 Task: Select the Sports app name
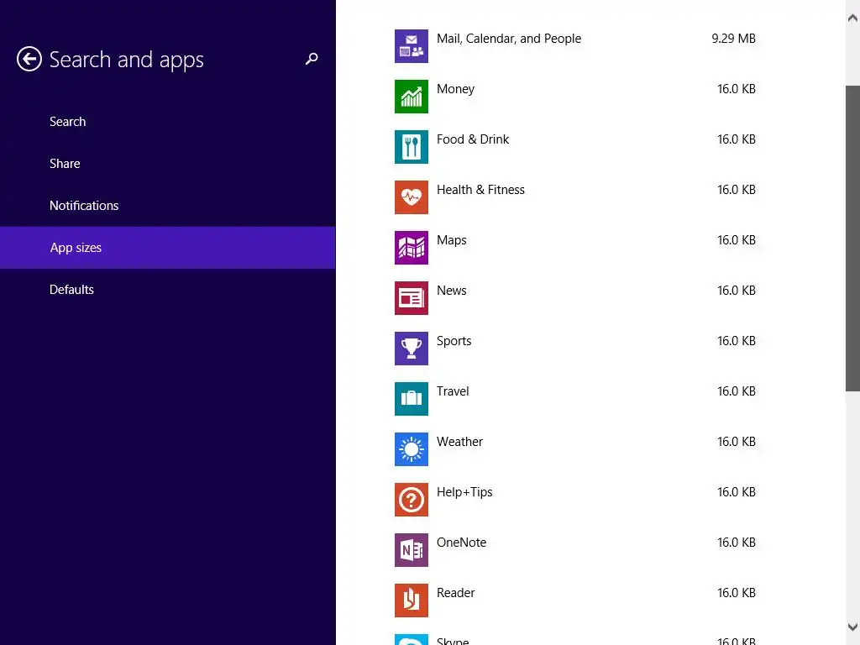[454, 341]
